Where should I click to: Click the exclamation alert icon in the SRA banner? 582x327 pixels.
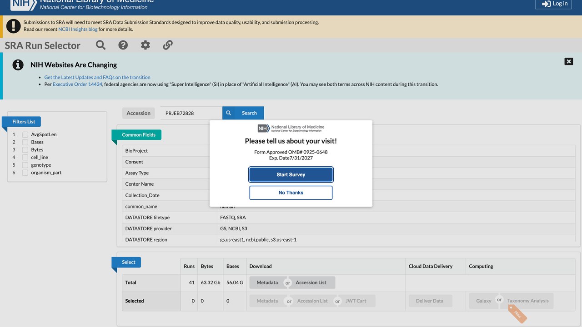(13, 26)
